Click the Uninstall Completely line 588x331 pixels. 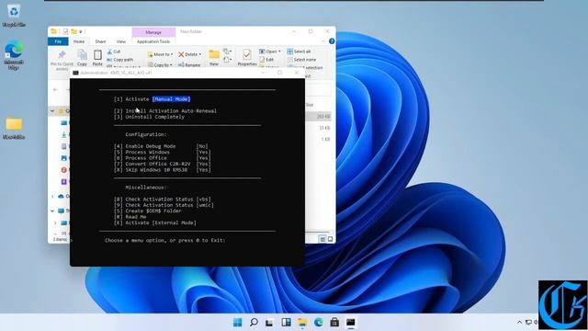[149, 117]
